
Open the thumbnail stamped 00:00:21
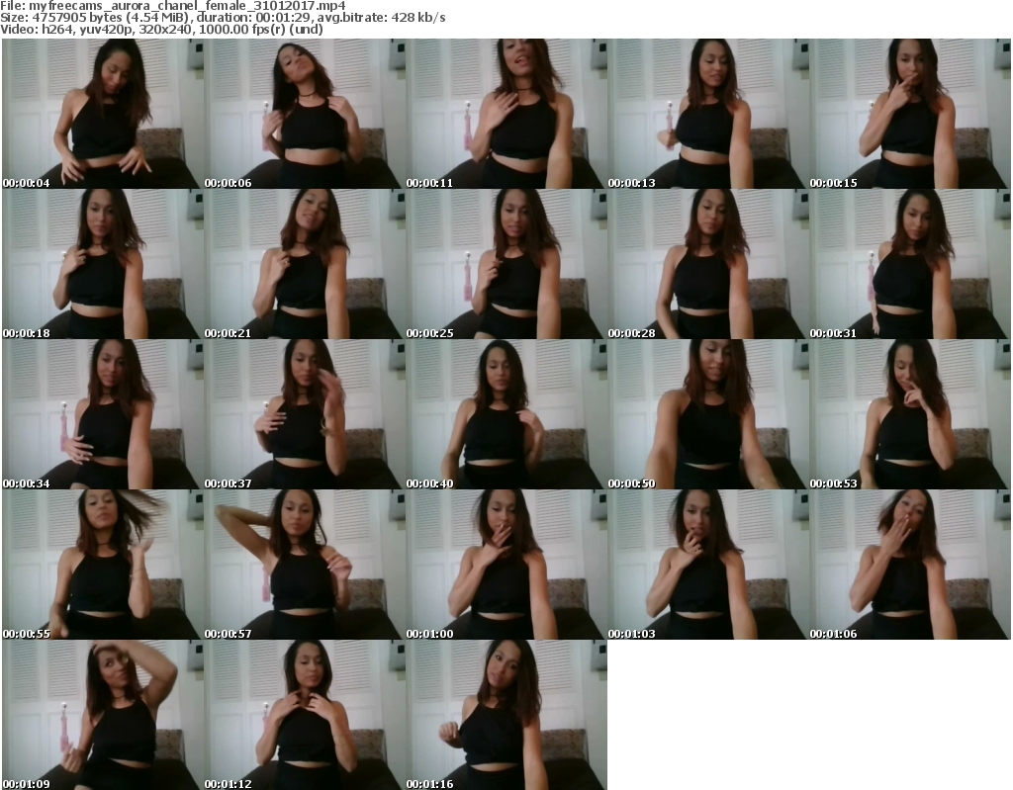click(305, 264)
